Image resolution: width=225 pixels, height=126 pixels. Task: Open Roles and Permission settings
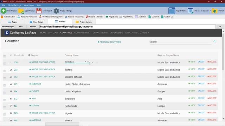[x=27, y=17]
